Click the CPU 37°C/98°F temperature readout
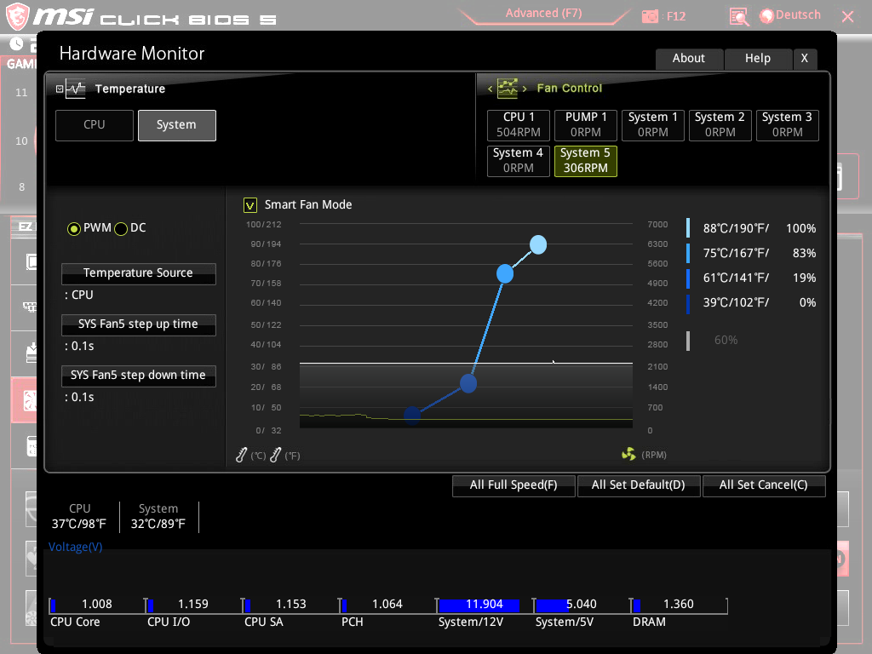 point(79,517)
